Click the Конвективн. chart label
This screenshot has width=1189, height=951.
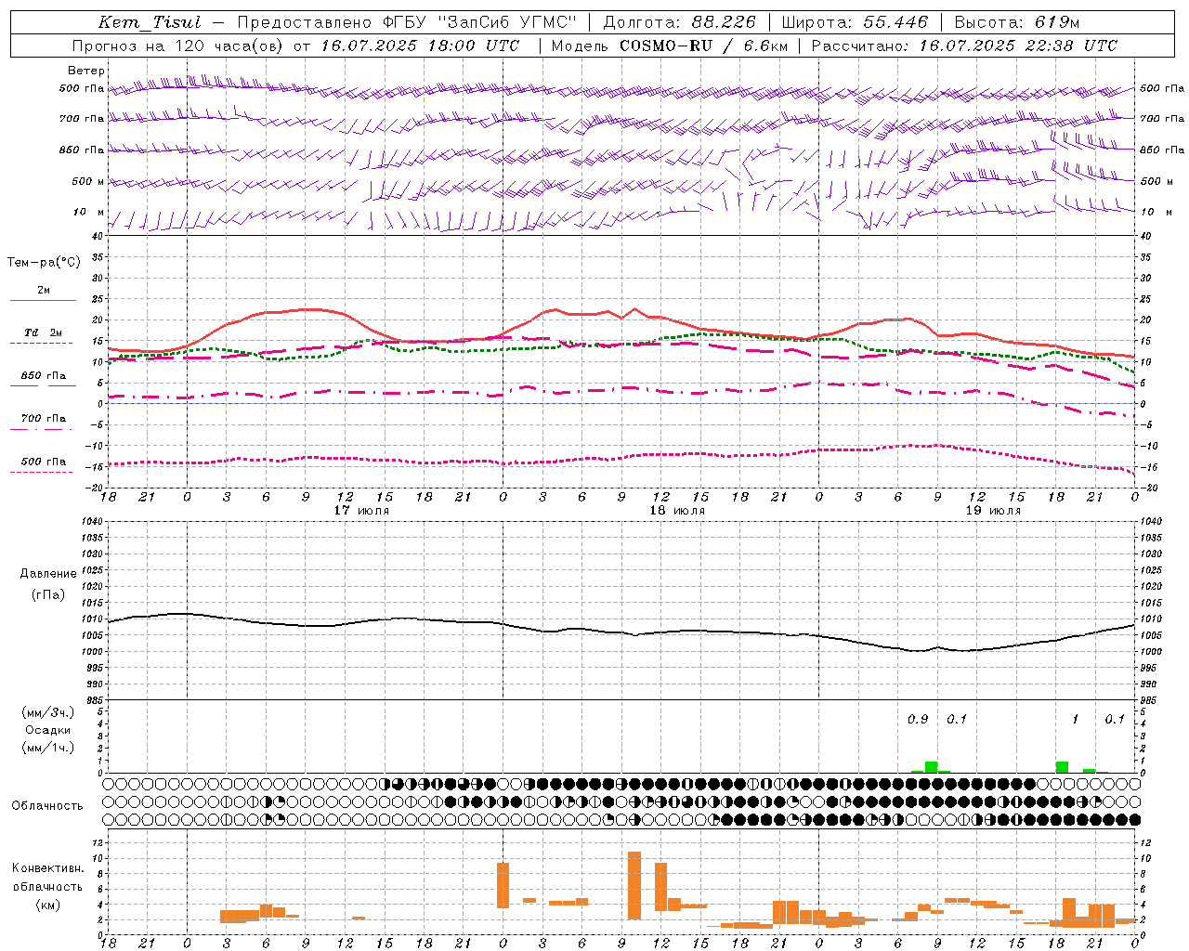point(47,868)
